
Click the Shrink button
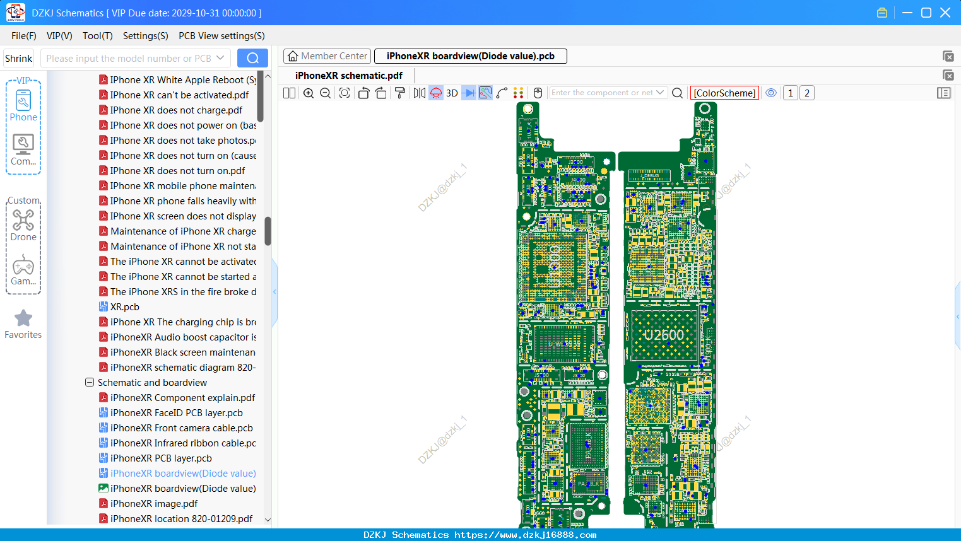(19, 58)
